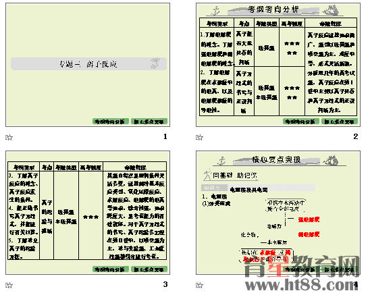The width and height of the screenshot is (370, 293).
Task: Click the animation star icon under slide 4
Action: point(199,285)
